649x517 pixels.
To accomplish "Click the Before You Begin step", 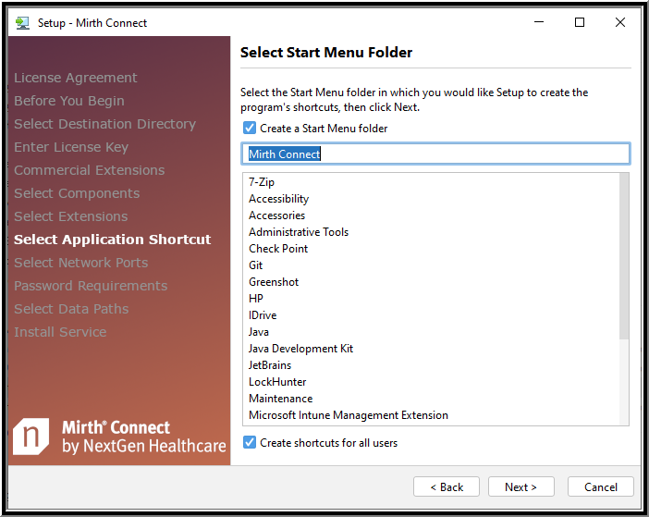I will point(69,101).
